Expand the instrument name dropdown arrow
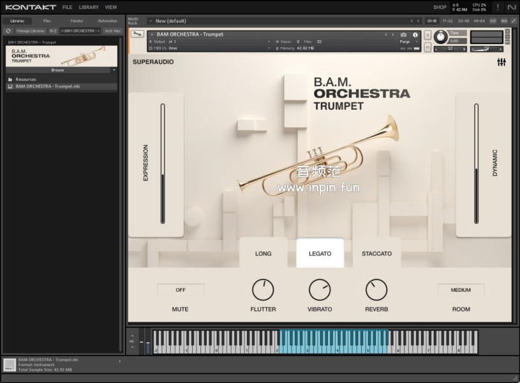Image resolution: width=520 pixels, height=383 pixels. coord(152,34)
